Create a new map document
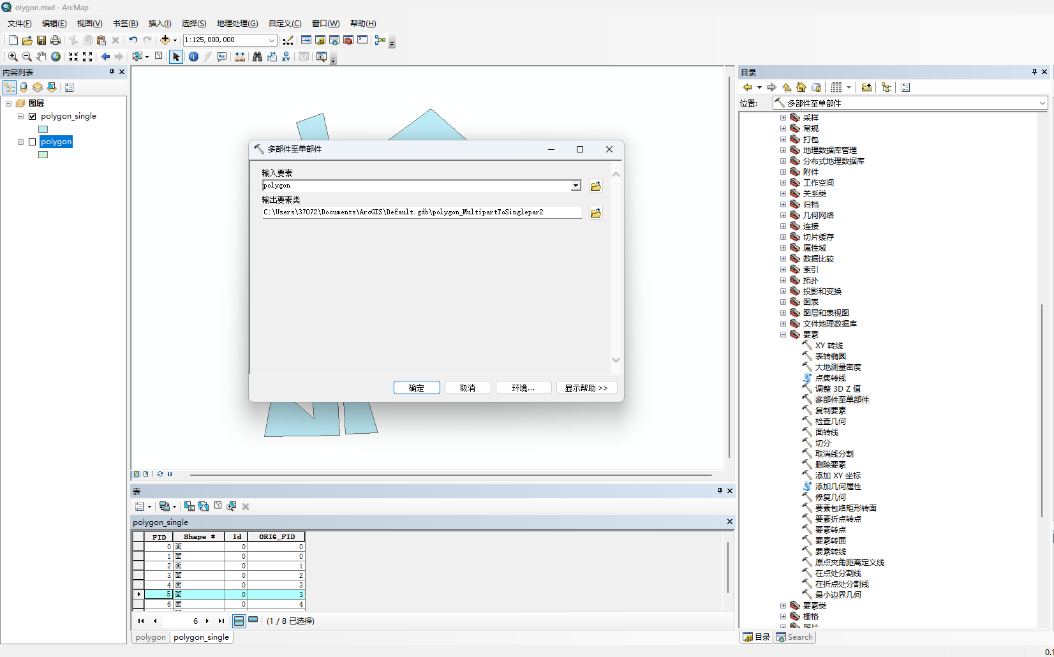Viewport: 1054px width, 657px height. [13, 40]
